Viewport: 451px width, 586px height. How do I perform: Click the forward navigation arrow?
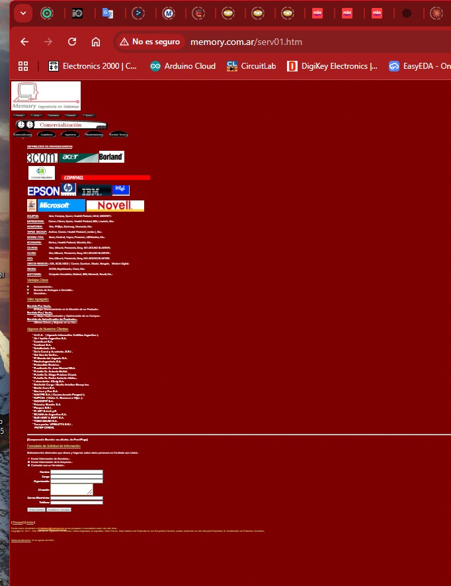coord(48,42)
